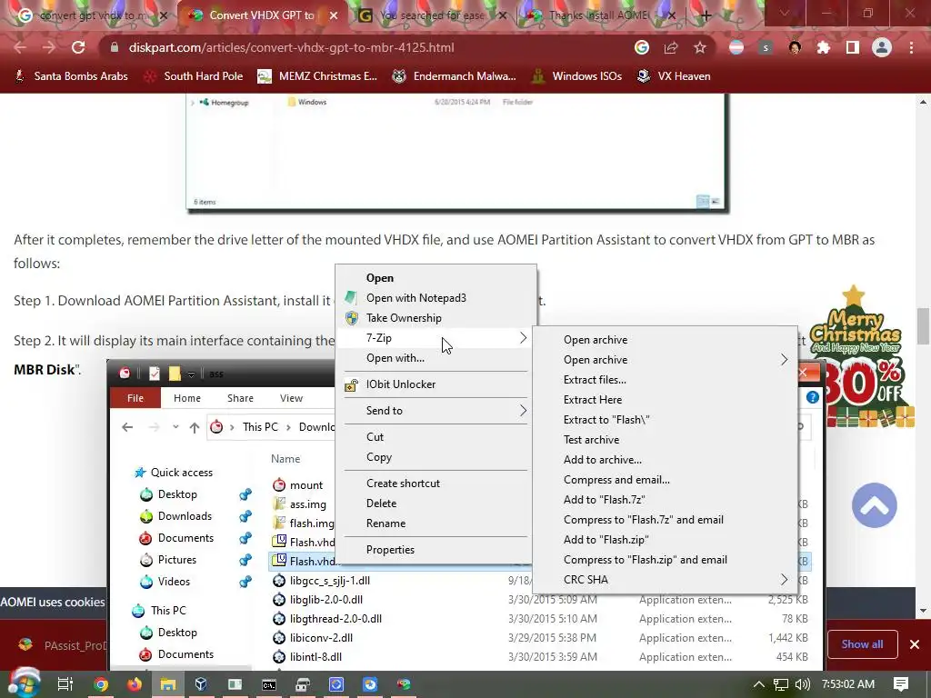Go up one folder level in Explorer
The image size is (931, 698).
195,427
